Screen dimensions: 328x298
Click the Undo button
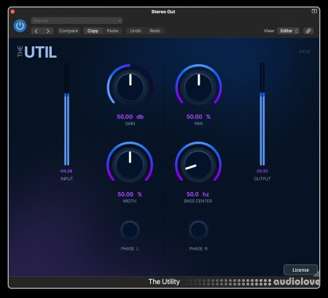click(136, 31)
